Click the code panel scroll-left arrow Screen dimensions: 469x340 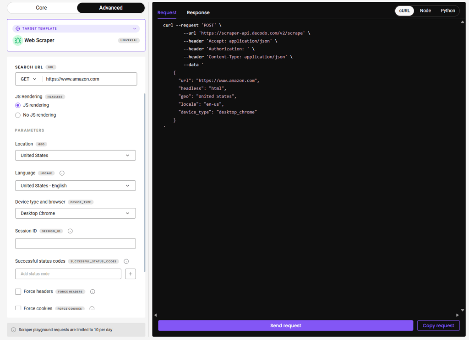pos(156,315)
